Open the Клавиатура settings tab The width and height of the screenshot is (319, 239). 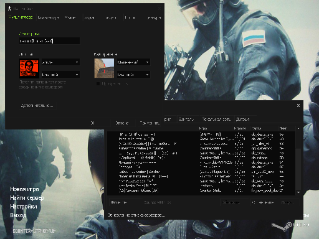tap(49, 17)
